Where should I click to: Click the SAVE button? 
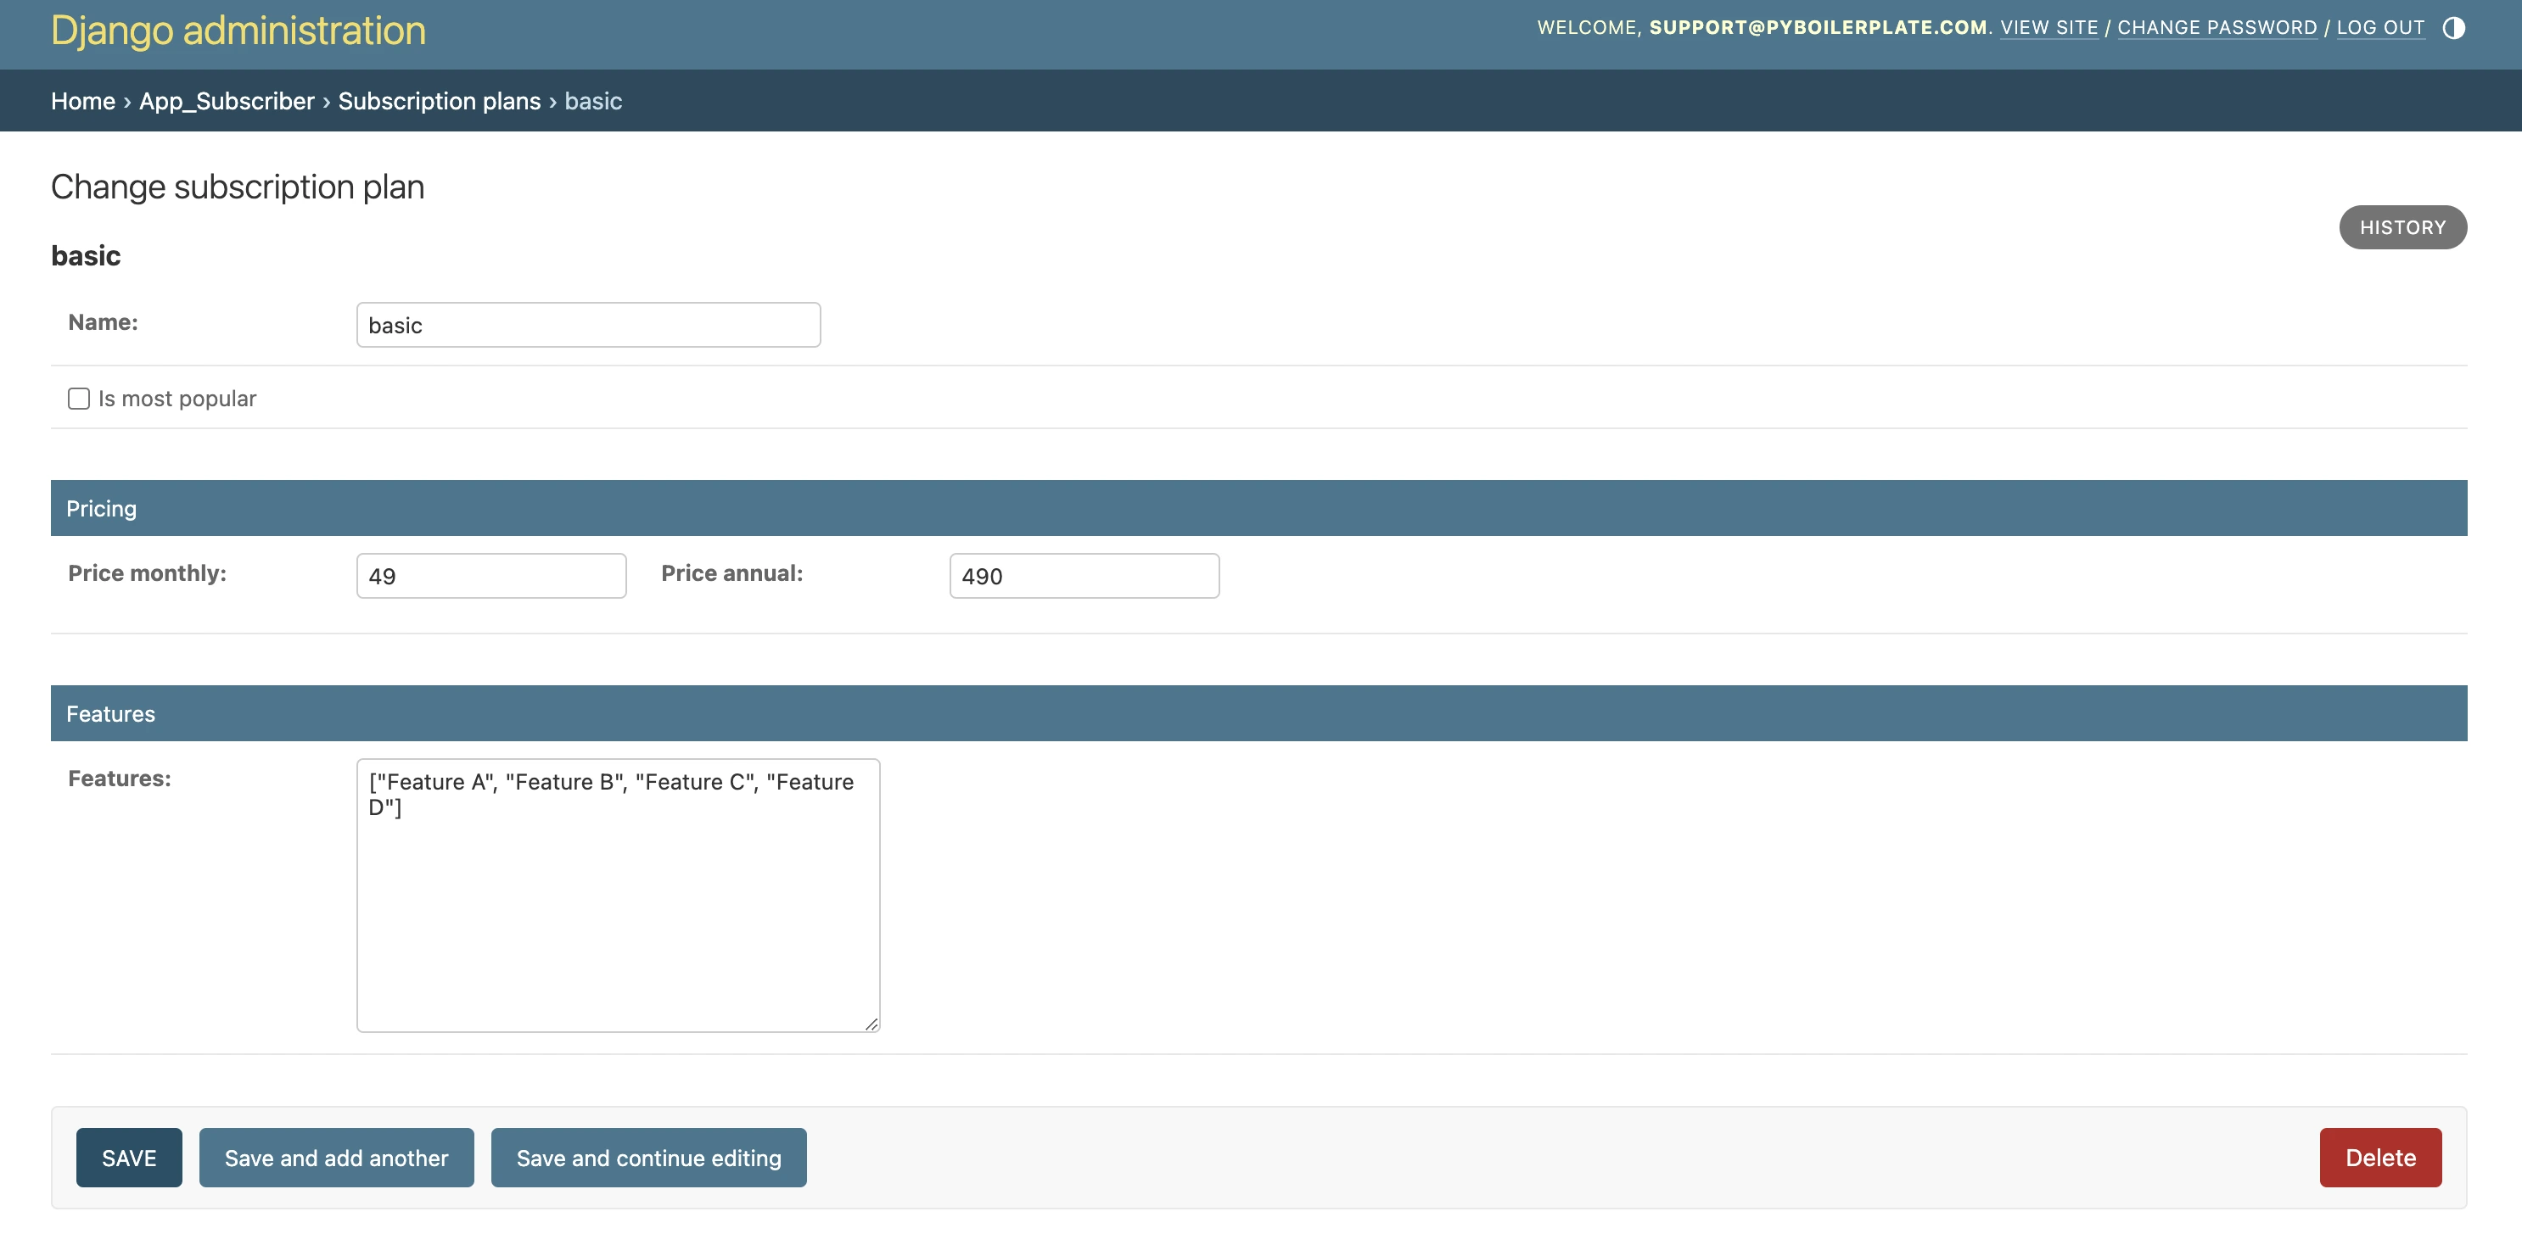point(128,1157)
